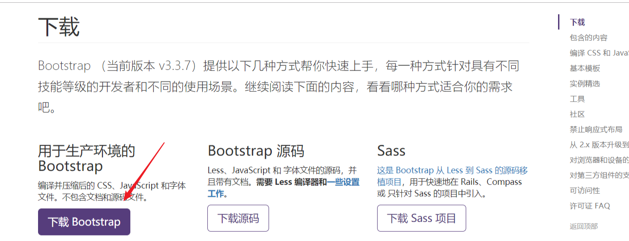The height and width of the screenshot is (241, 629).
Task: Click the 下载 Bootstrap purple button
Action: [84, 222]
